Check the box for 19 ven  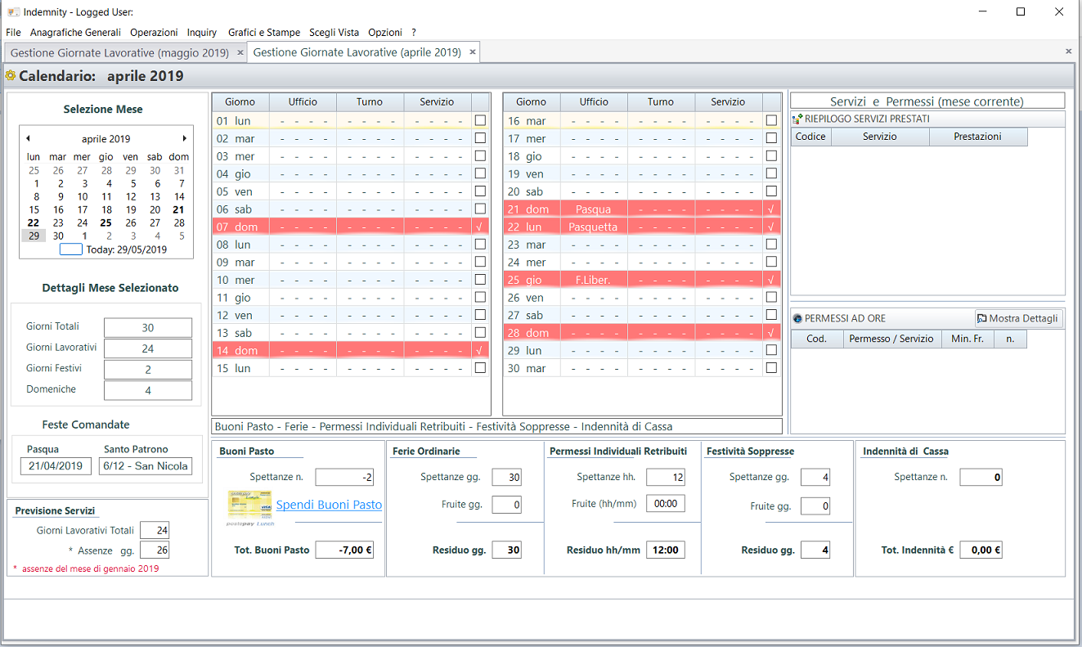tap(771, 173)
